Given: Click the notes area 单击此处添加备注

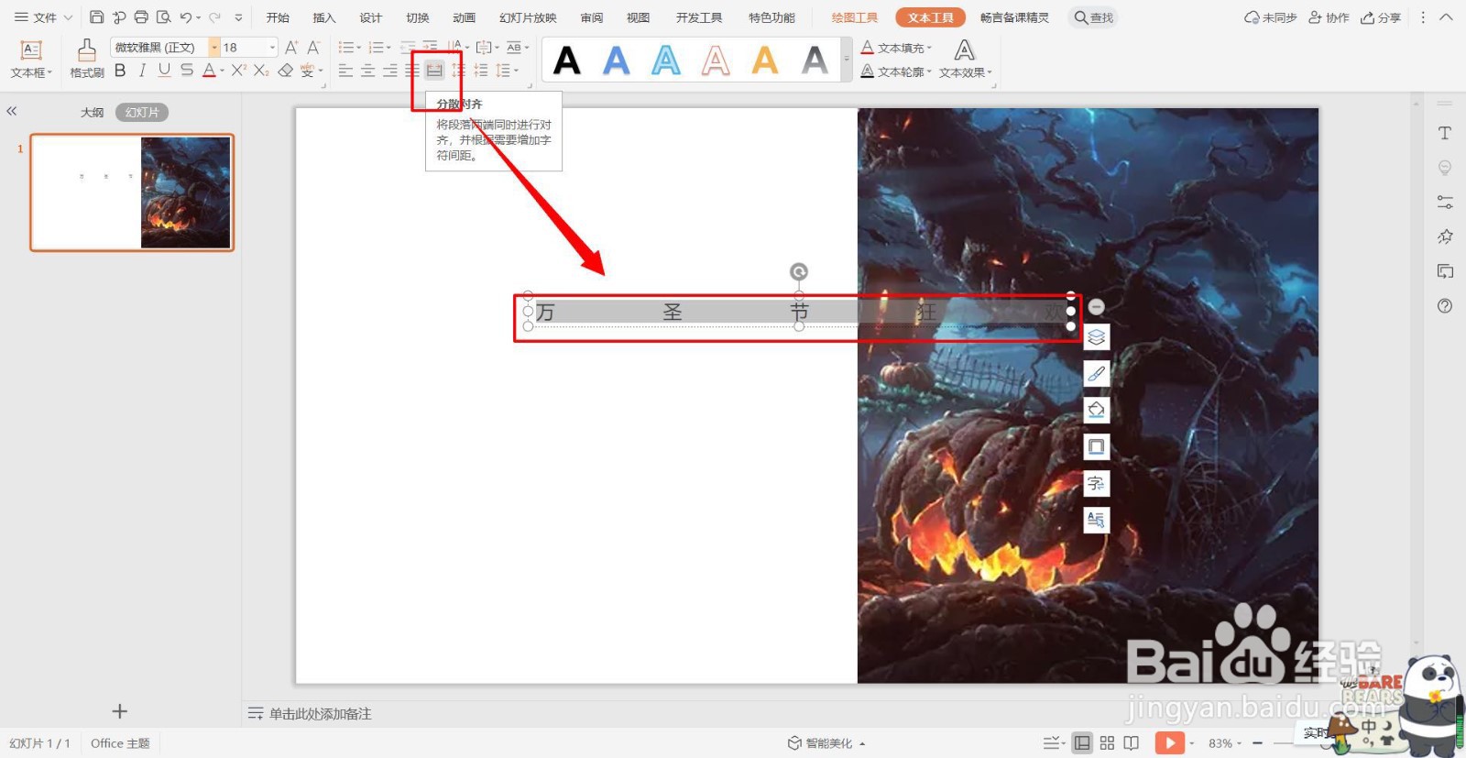Looking at the screenshot, I should pos(321,713).
